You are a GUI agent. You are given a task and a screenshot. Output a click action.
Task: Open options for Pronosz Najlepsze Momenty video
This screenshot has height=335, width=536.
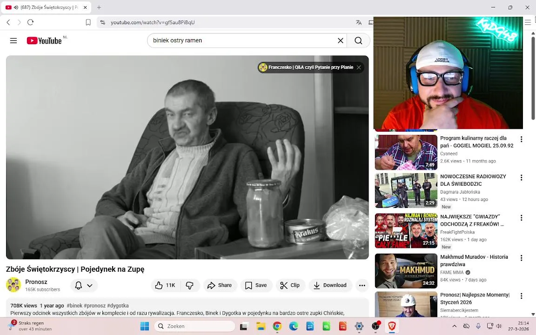(x=521, y=296)
